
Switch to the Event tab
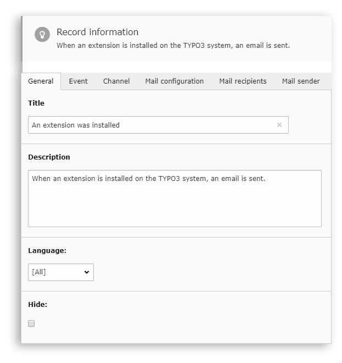pos(78,81)
